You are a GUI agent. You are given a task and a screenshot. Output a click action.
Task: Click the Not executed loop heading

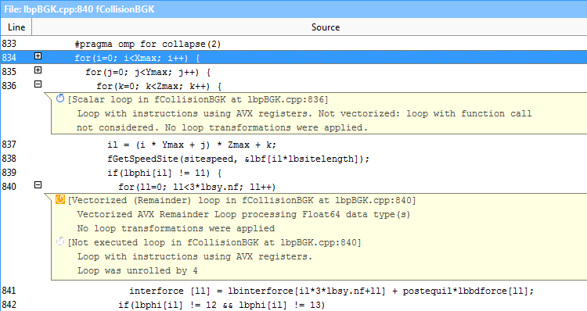pos(214,242)
